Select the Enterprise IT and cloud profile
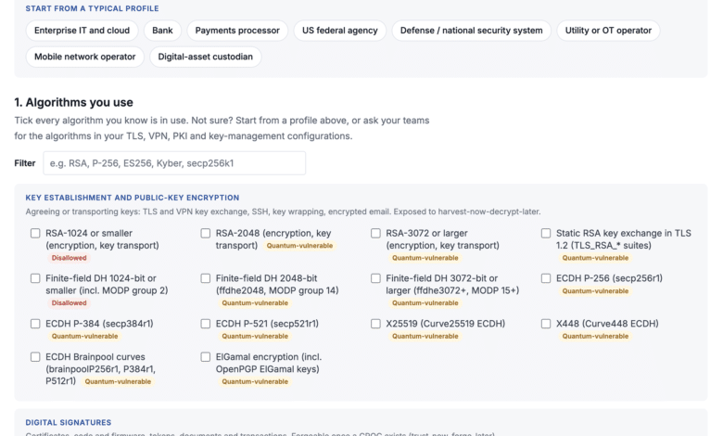The height and width of the screenshot is (436, 723). point(82,31)
